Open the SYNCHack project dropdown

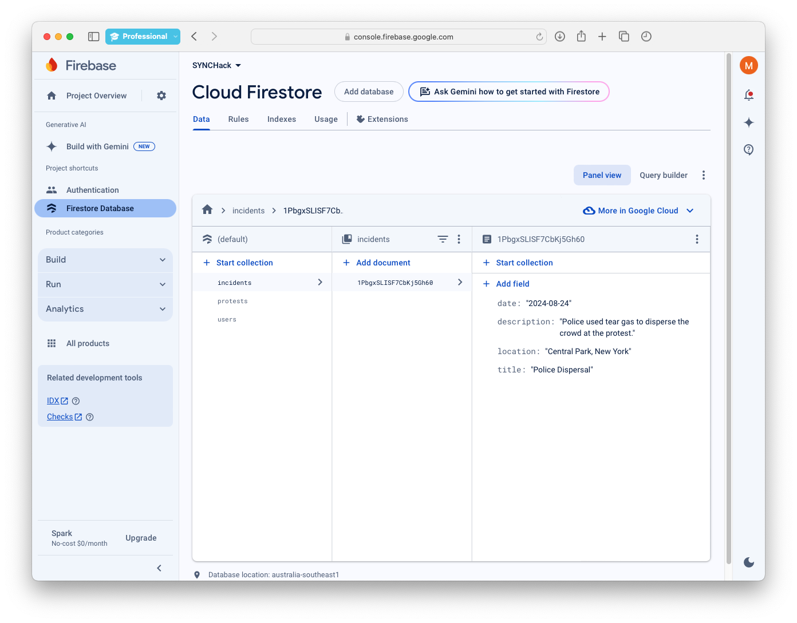pos(216,65)
